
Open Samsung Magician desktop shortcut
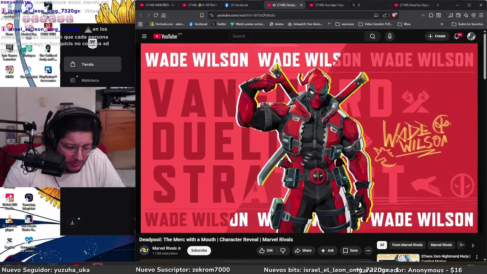[29, 202]
